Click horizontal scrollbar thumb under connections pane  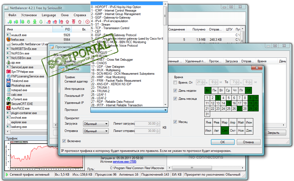(x=192, y=168)
